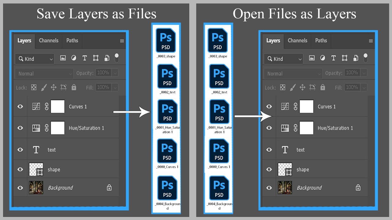The height and width of the screenshot is (220, 392).
Task: Select _0000_Curves 1 PSD file under Open Files
Action: click(x=219, y=153)
